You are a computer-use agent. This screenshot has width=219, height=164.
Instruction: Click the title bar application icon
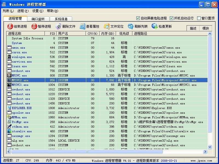[4, 4]
